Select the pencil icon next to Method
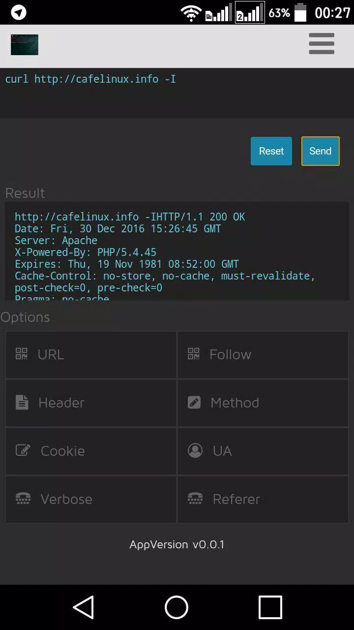This screenshot has height=630, width=354. click(x=194, y=402)
